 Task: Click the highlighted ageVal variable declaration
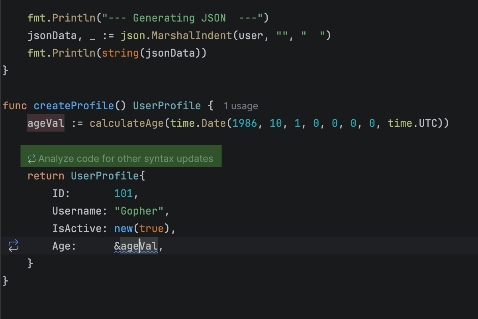pos(46,123)
